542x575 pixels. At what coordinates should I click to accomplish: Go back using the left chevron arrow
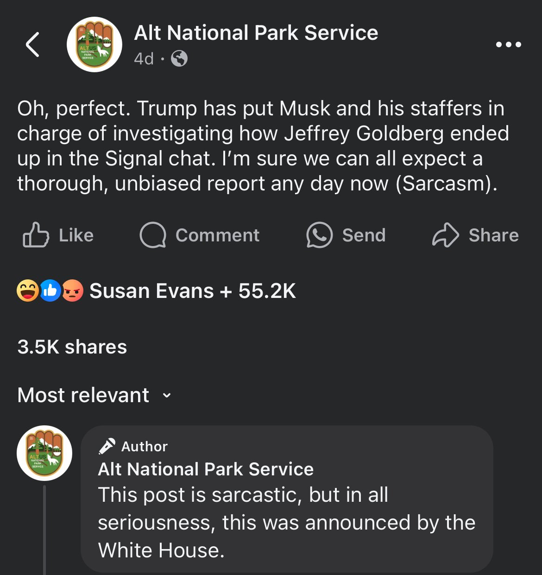point(32,44)
